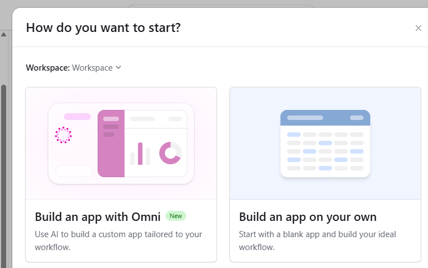
Task: Click the vertical scrollbar thumb at left edge
Action: pyautogui.click(x=3, y=175)
